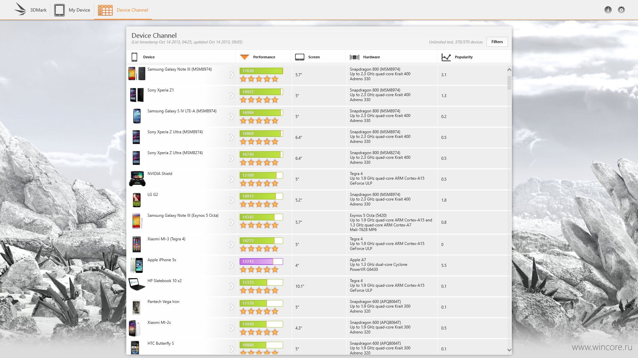Select the Pantech Vega Iron thumbnail
The height and width of the screenshot is (358, 638).
coord(136,307)
